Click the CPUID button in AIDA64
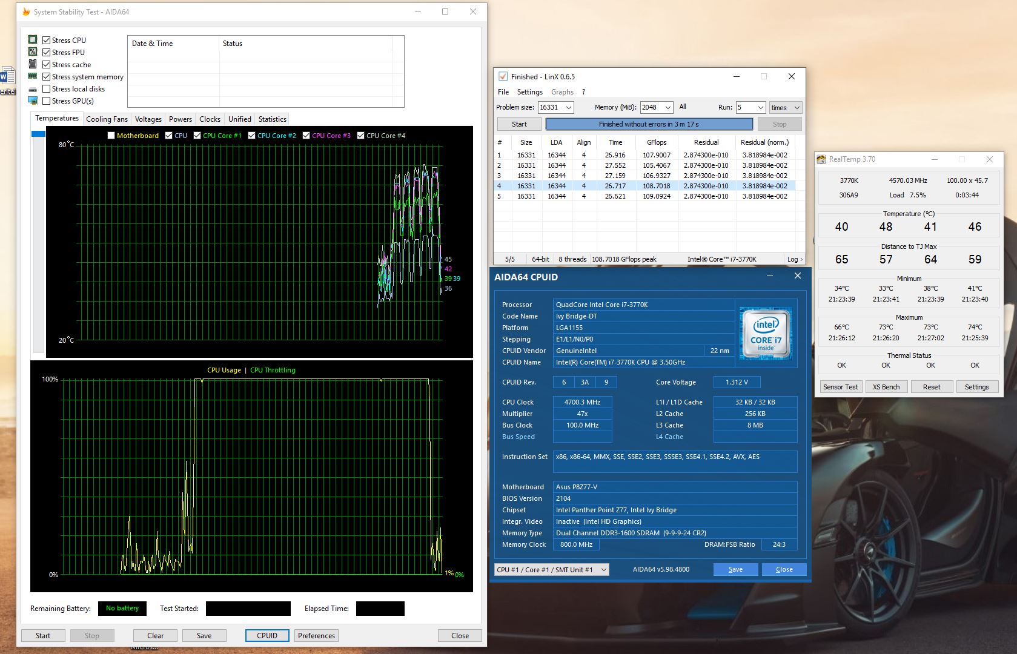The height and width of the screenshot is (654, 1017). (267, 636)
